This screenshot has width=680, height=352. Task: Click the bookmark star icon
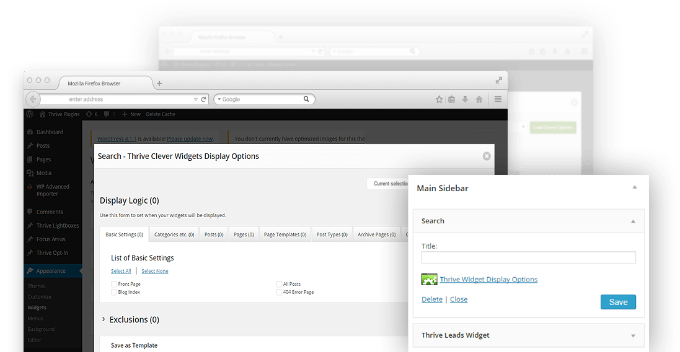pos(439,99)
